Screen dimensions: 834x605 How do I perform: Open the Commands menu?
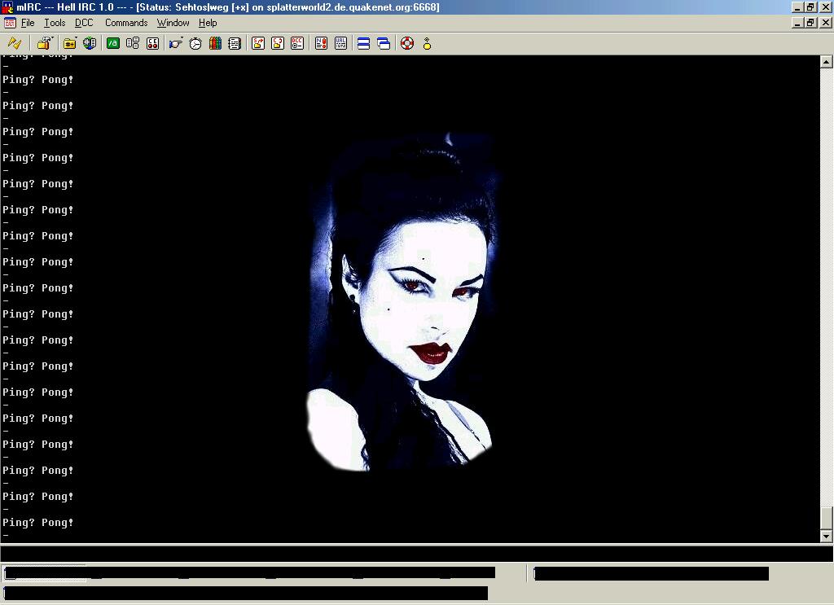[126, 23]
